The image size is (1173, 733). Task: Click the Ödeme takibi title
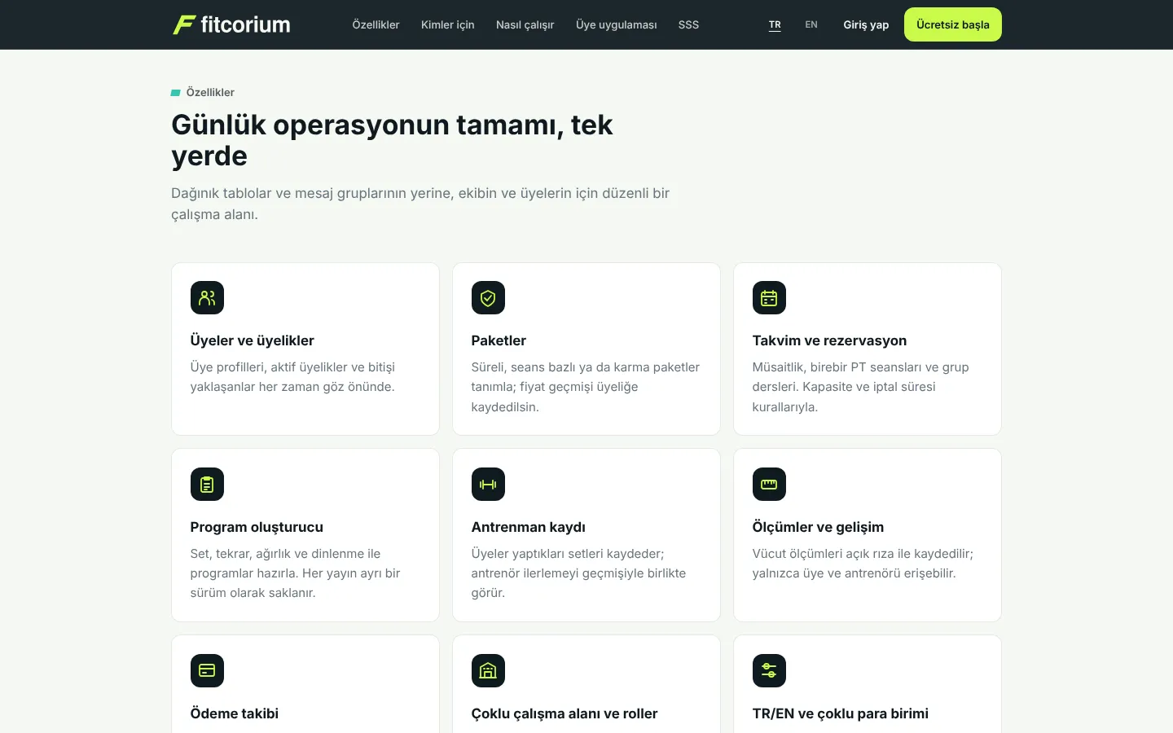[x=234, y=713]
